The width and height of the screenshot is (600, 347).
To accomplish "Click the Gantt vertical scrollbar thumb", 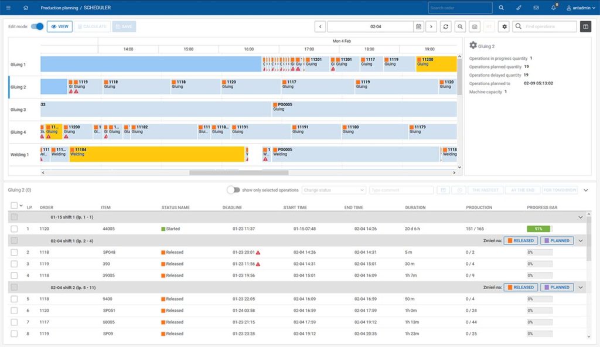I will 459,77.
